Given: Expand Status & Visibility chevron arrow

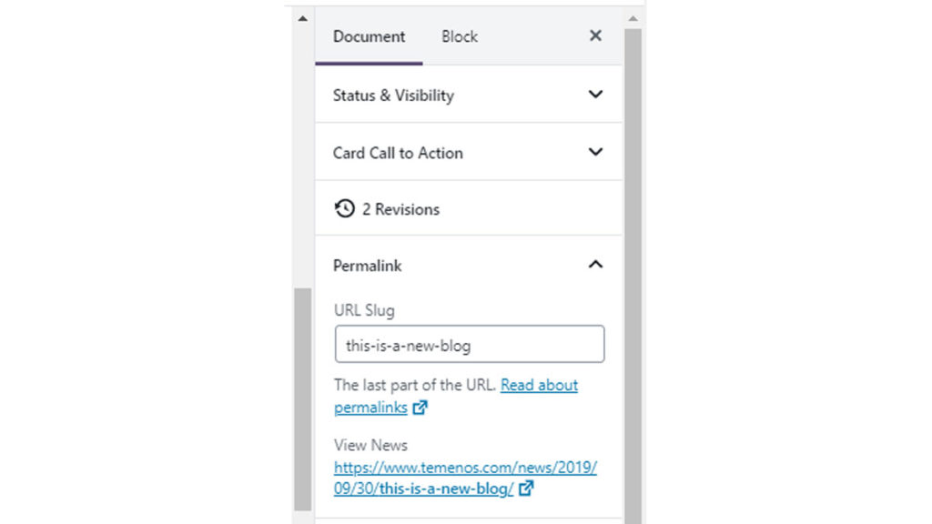Looking at the screenshot, I should pos(595,95).
